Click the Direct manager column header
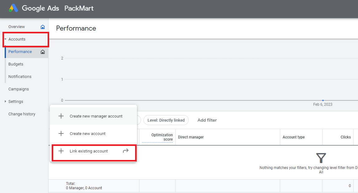The image size is (358, 193). click(191, 137)
